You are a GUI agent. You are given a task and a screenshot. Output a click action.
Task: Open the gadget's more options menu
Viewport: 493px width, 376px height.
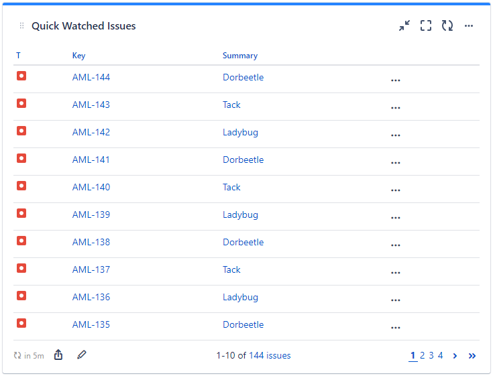click(469, 26)
